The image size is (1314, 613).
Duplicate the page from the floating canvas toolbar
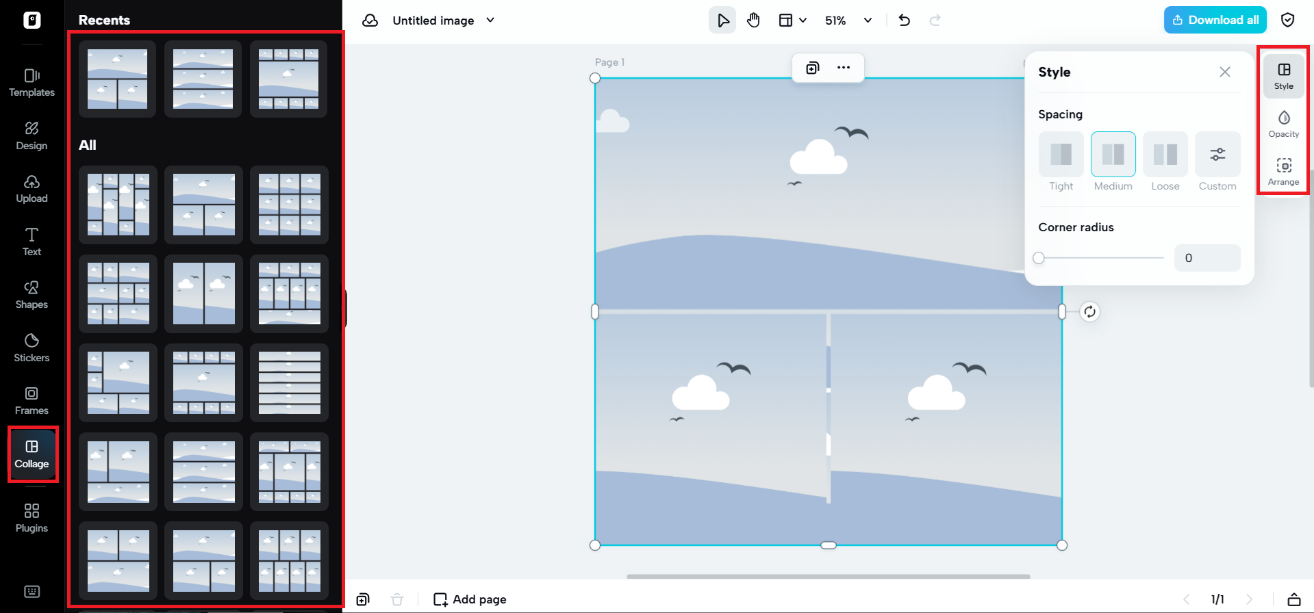click(x=813, y=68)
